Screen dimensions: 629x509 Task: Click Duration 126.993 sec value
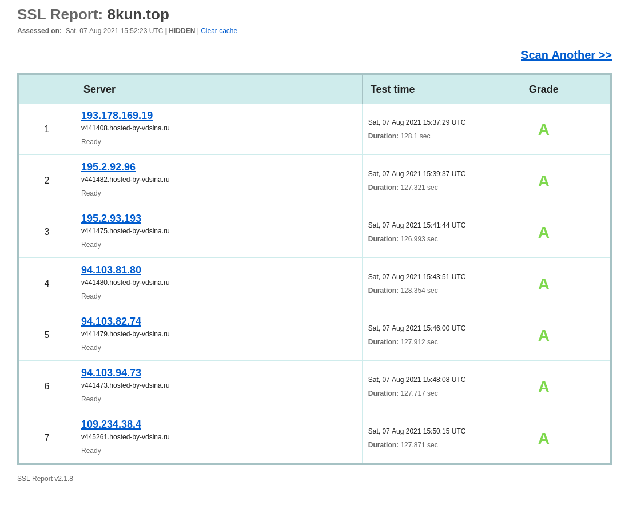click(419, 239)
